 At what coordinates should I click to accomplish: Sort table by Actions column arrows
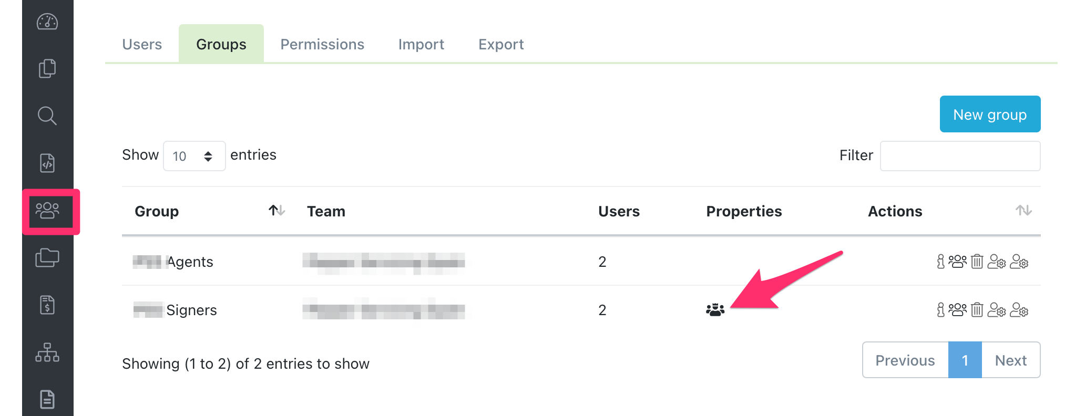click(1023, 211)
